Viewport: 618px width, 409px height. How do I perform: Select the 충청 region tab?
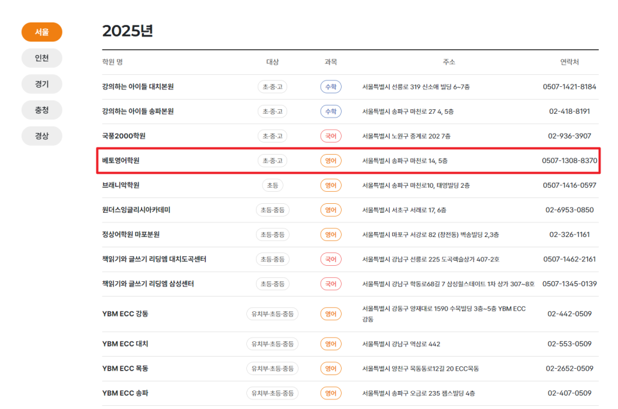[42, 110]
